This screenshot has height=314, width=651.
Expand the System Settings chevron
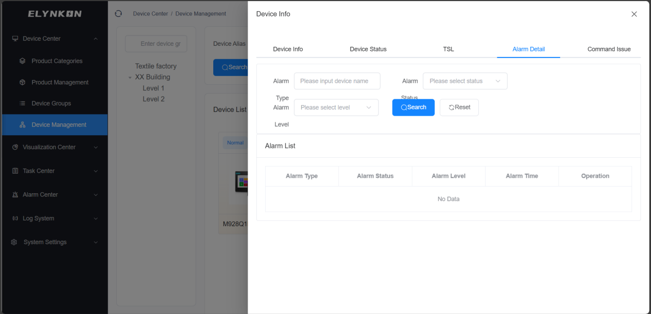[x=96, y=242]
